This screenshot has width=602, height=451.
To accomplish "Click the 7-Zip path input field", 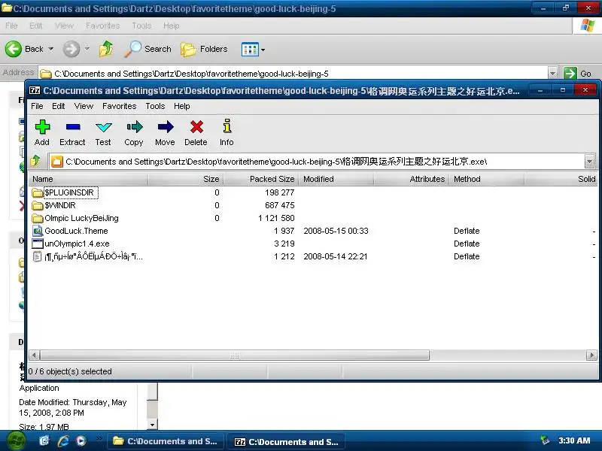I will 317,162.
